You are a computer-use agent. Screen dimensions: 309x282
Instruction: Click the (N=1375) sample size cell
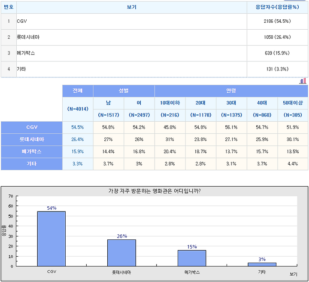pyautogui.click(x=231, y=115)
